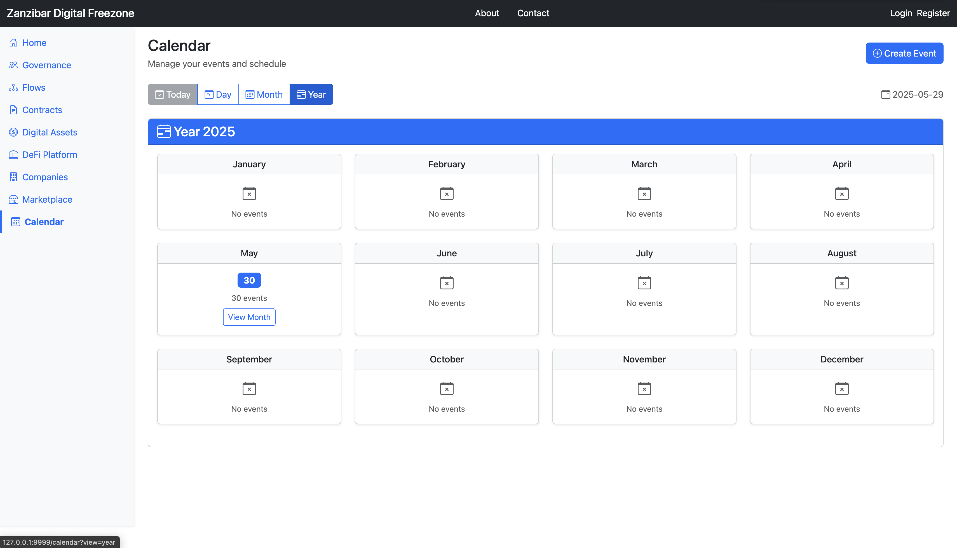Image resolution: width=957 pixels, height=548 pixels.
Task: Click the Digital Assets coin icon
Action: tap(13, 132)
